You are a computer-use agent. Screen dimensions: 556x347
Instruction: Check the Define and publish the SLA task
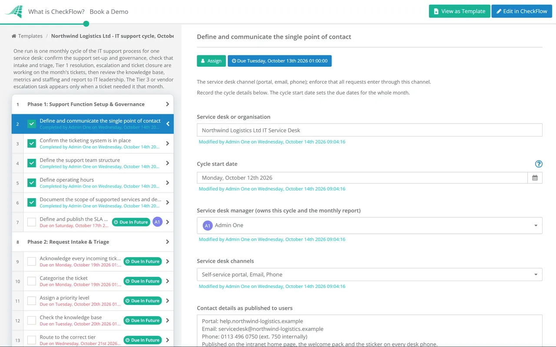pos(32,222)
